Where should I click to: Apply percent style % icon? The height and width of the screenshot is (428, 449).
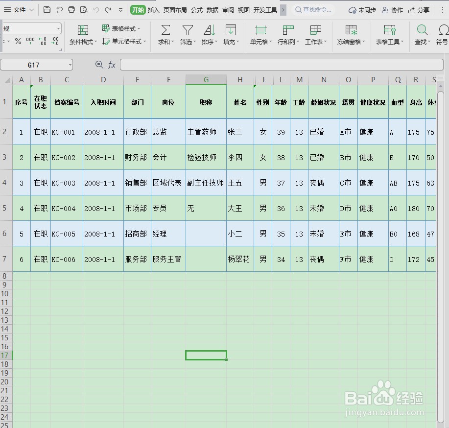[18, 41]
